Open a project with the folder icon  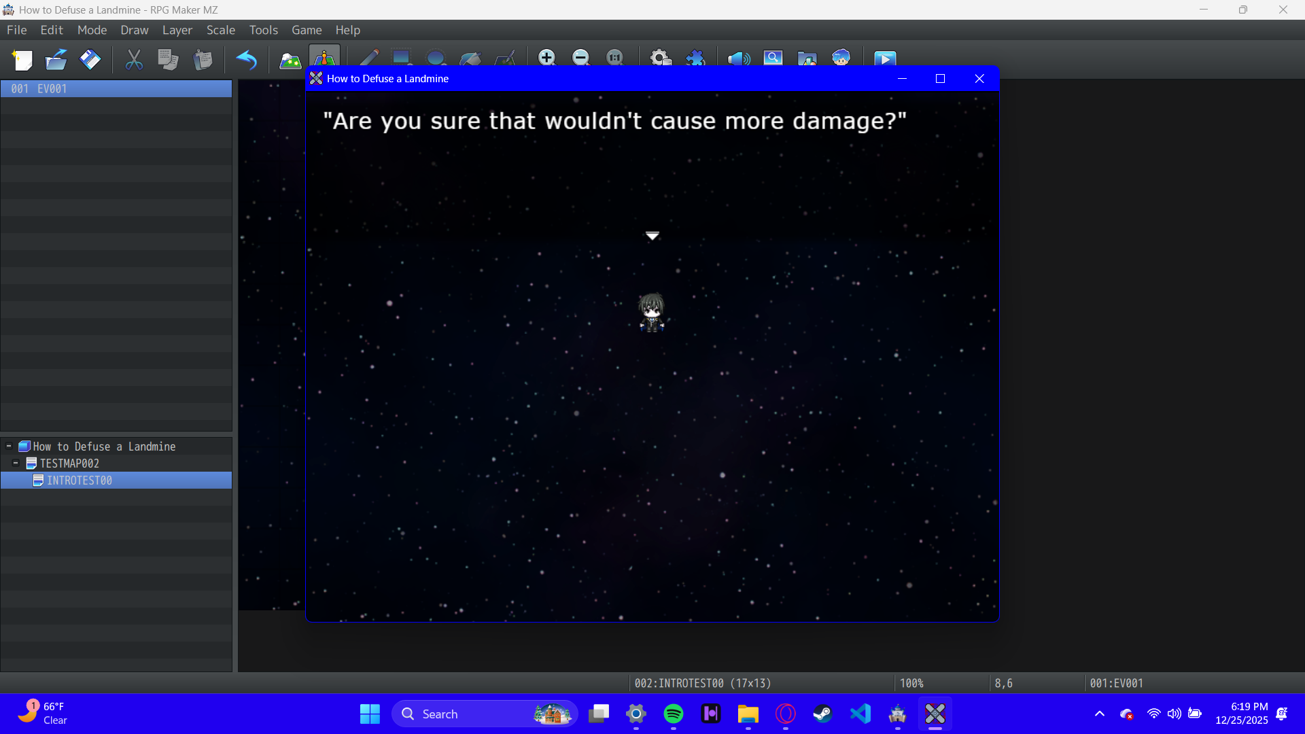[x=56, y=60]
